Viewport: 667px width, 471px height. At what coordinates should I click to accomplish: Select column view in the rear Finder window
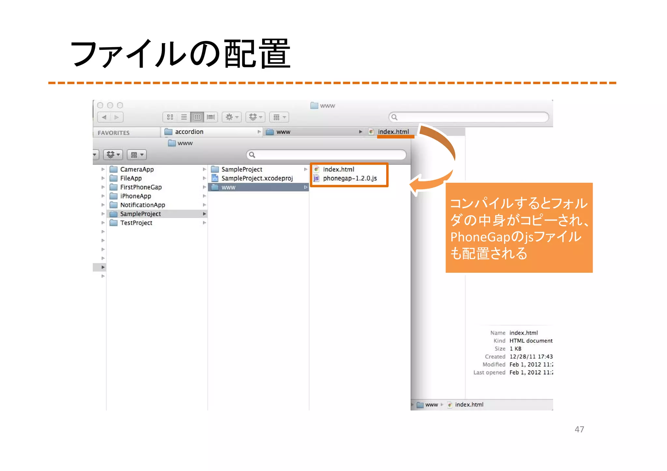(197, 117)
